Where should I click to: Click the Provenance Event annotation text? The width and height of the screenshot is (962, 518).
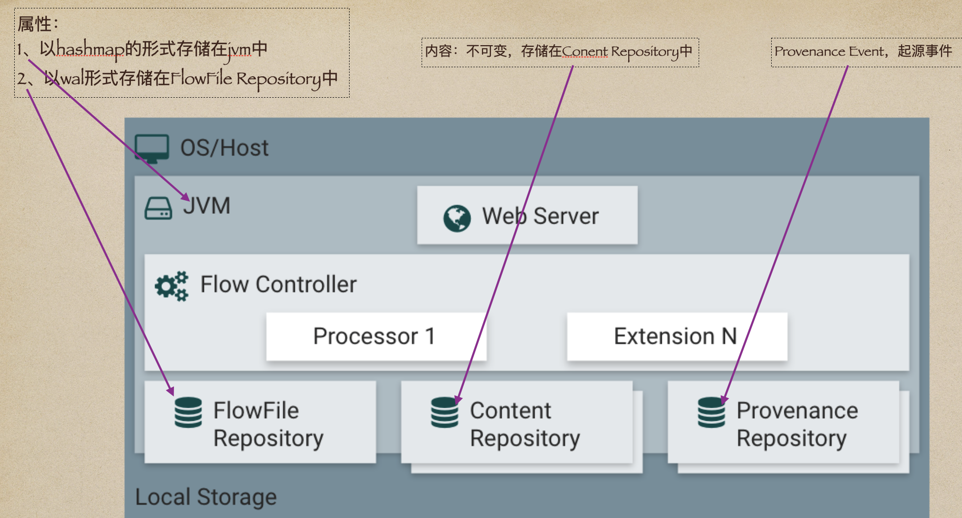[863, 51]
